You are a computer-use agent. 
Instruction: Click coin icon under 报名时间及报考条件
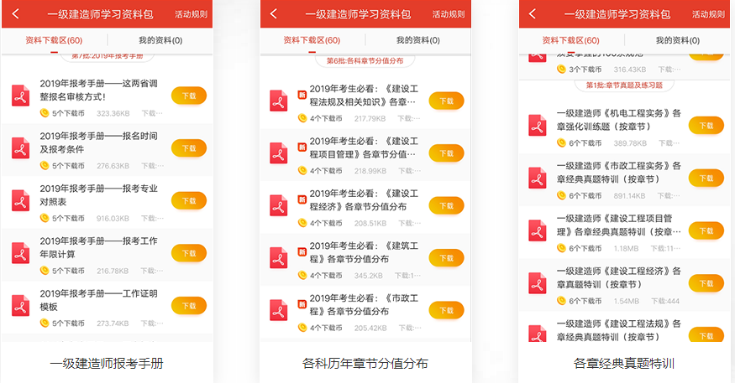pos(45,166)
